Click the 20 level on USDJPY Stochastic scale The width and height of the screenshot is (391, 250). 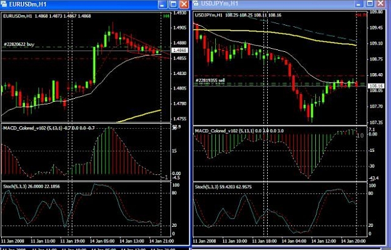pos(371,226)
